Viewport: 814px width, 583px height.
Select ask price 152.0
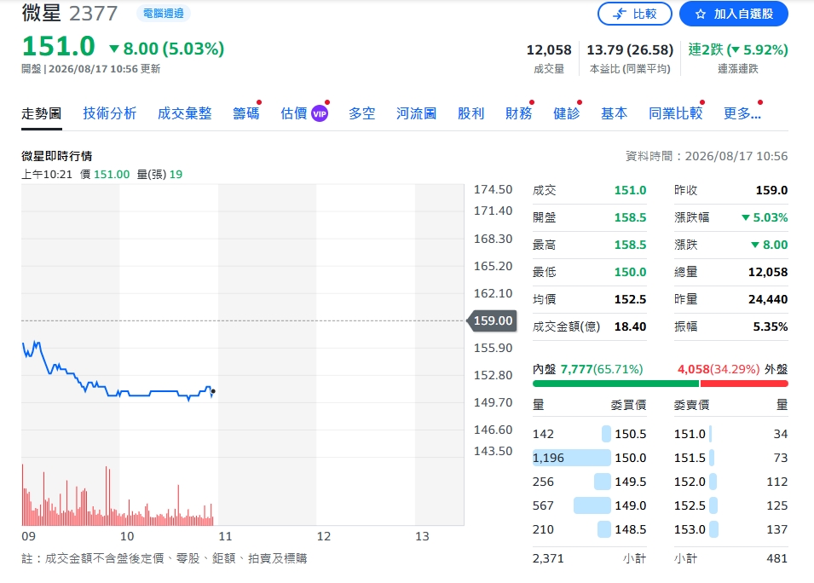point(690,482)
